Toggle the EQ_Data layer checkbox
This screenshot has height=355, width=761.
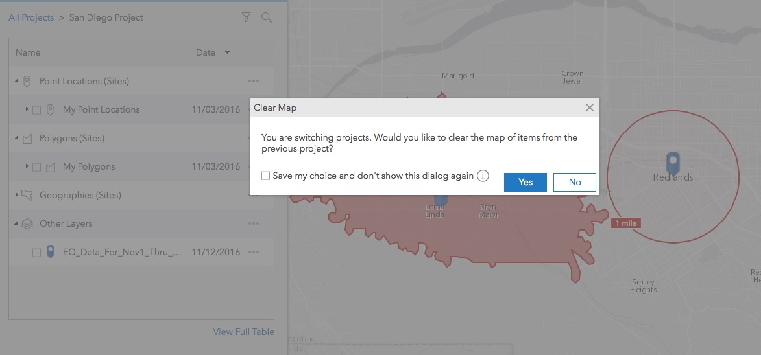click(37, 253)
